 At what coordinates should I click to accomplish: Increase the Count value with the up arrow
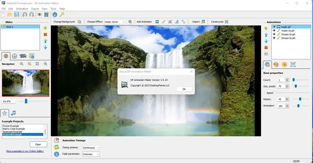287,79
